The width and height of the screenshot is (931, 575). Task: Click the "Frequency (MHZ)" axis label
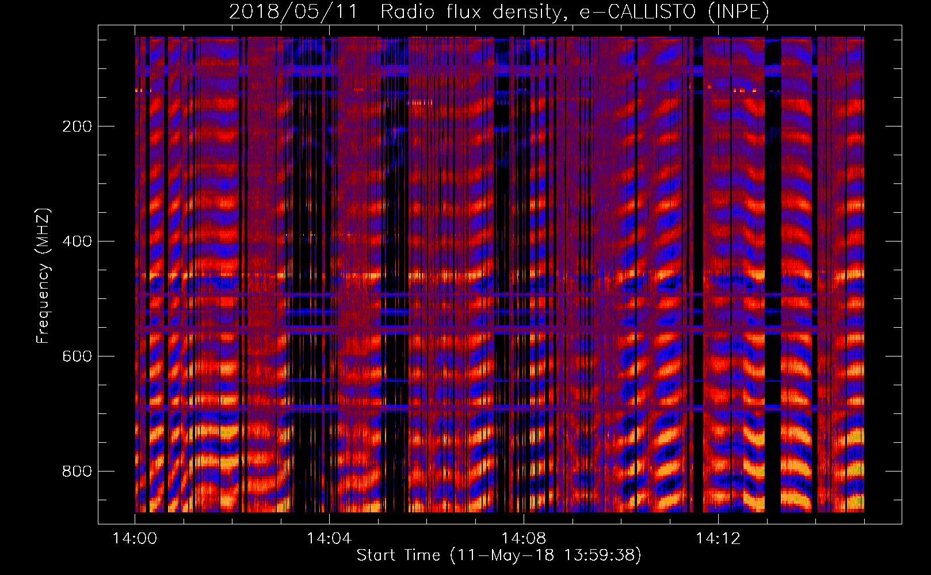coord(43,276)
